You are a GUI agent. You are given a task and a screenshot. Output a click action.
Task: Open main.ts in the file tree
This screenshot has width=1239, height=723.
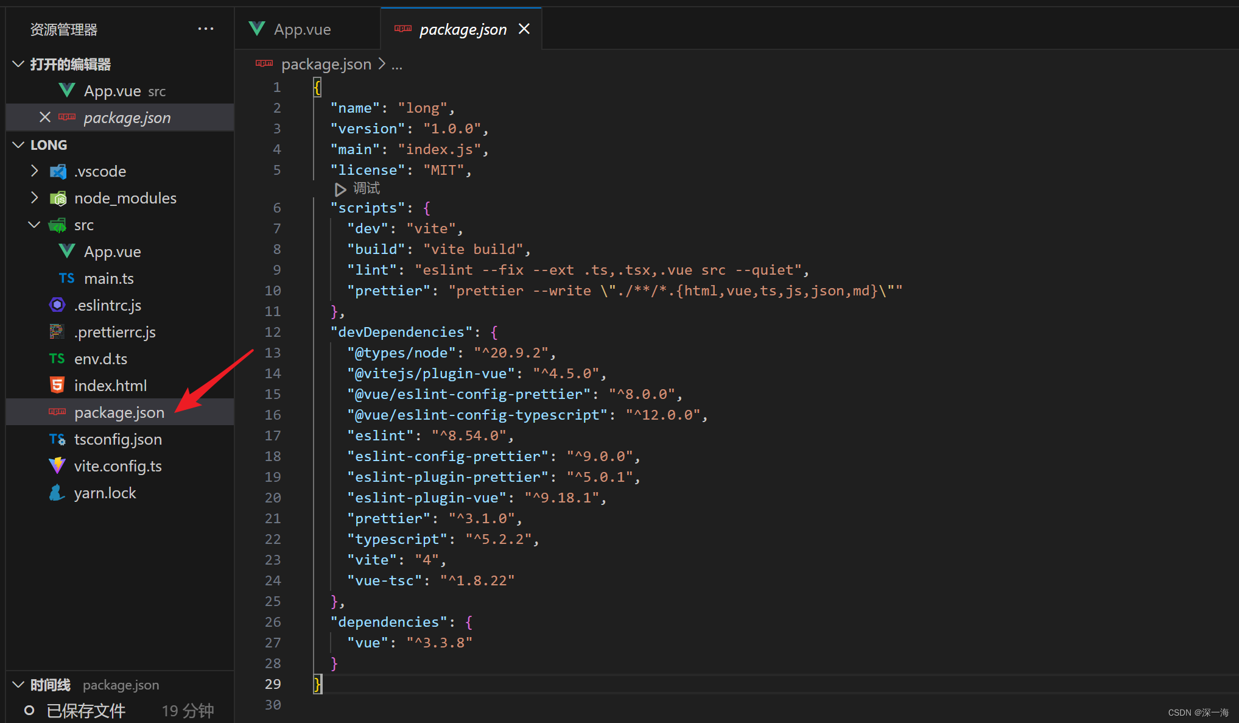(x=108, y=278)
